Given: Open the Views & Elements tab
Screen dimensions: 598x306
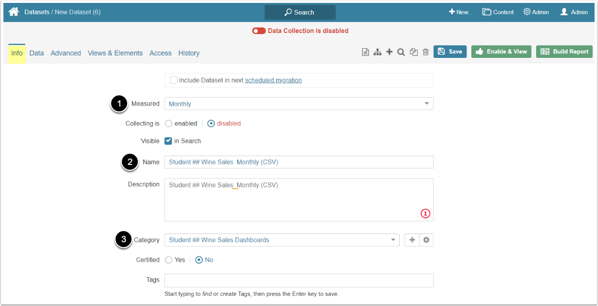Looking at the screenshot, I should click(x=115, y=53).
